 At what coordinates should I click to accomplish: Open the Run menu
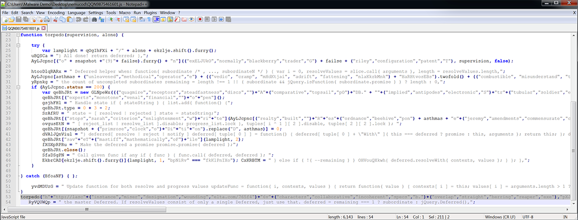[x=137, y=13]
